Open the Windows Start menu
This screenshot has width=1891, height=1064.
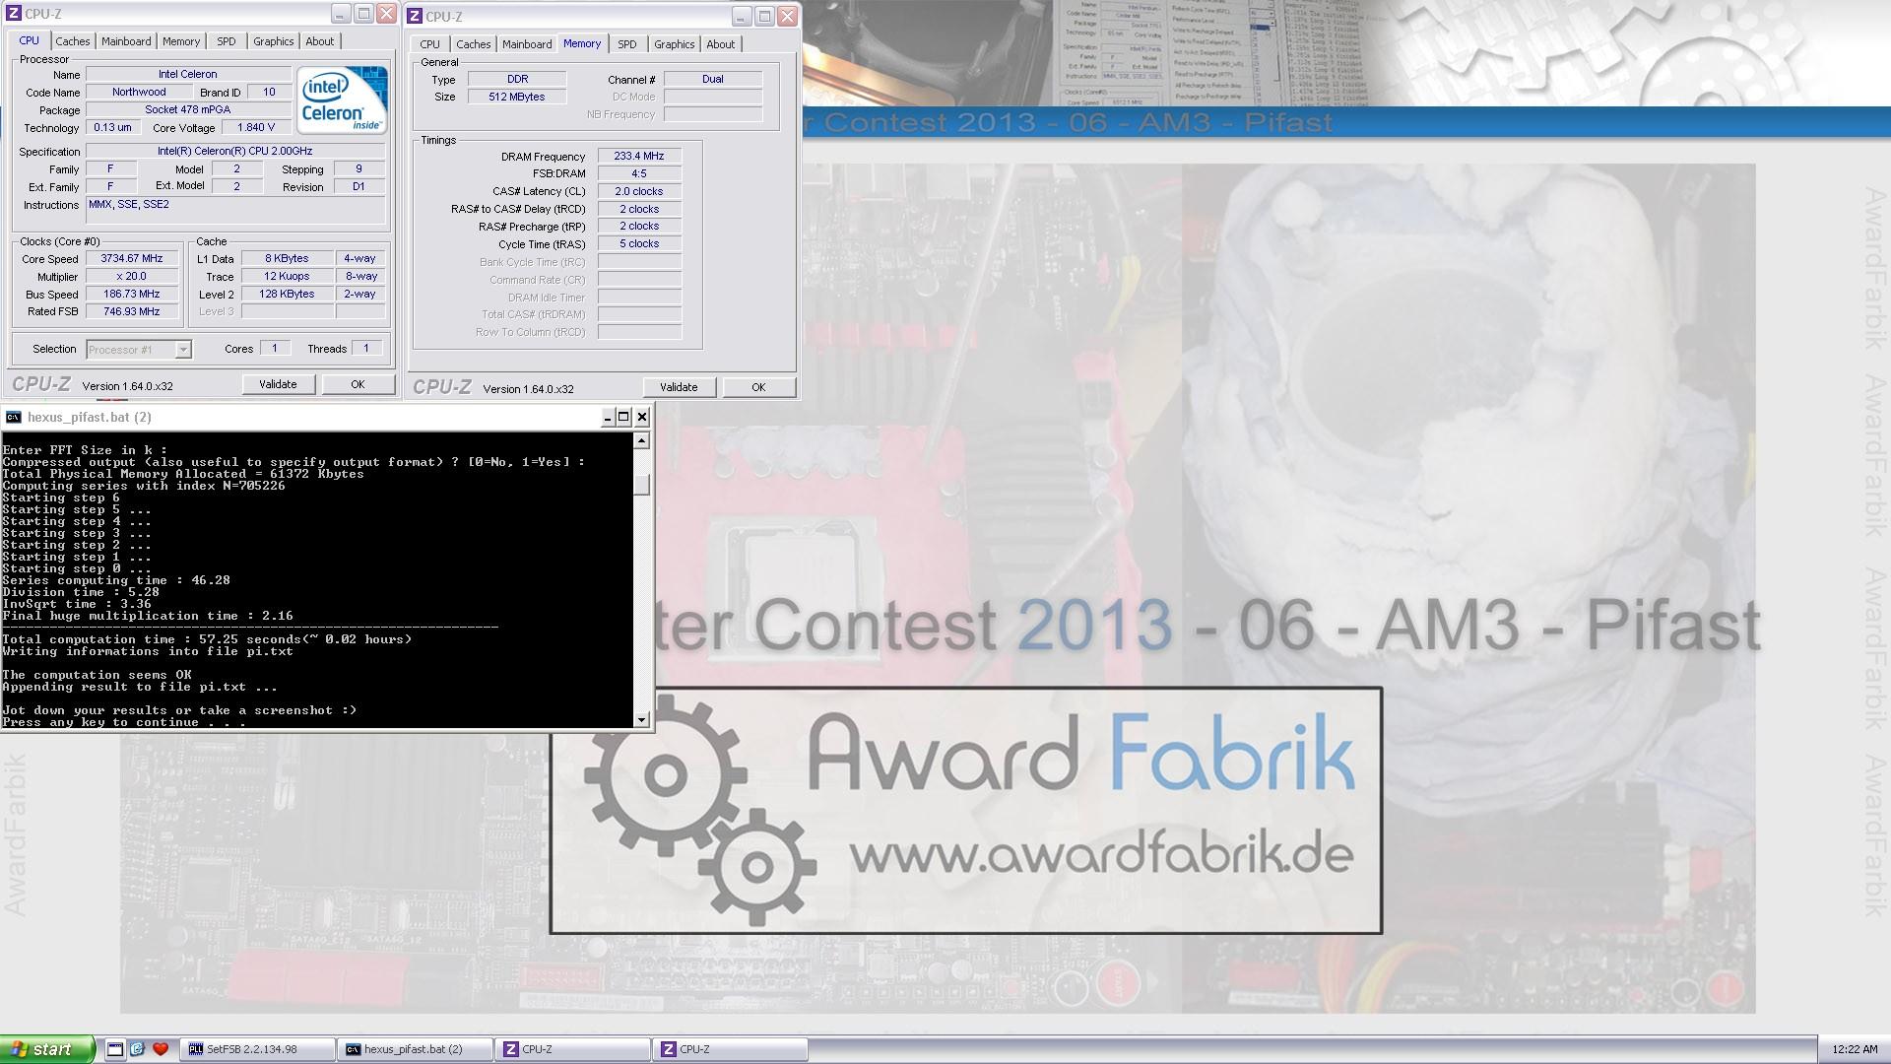[x=47, y=1049]
